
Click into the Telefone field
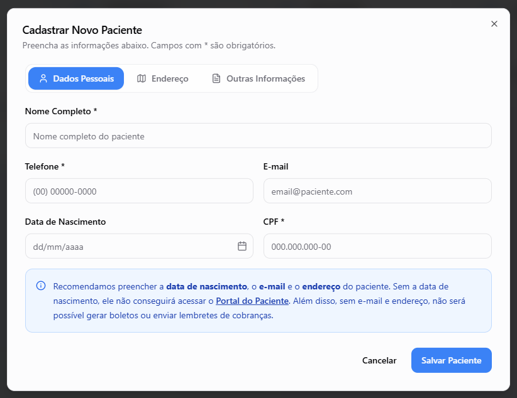coord(139,191)
